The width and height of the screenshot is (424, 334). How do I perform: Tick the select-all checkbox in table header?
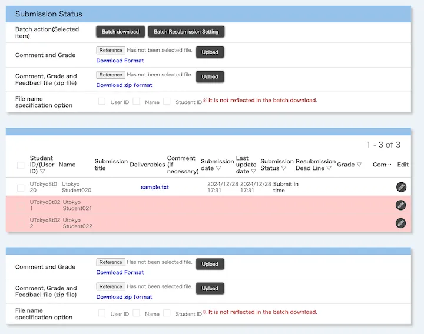[x=21, y=165]
